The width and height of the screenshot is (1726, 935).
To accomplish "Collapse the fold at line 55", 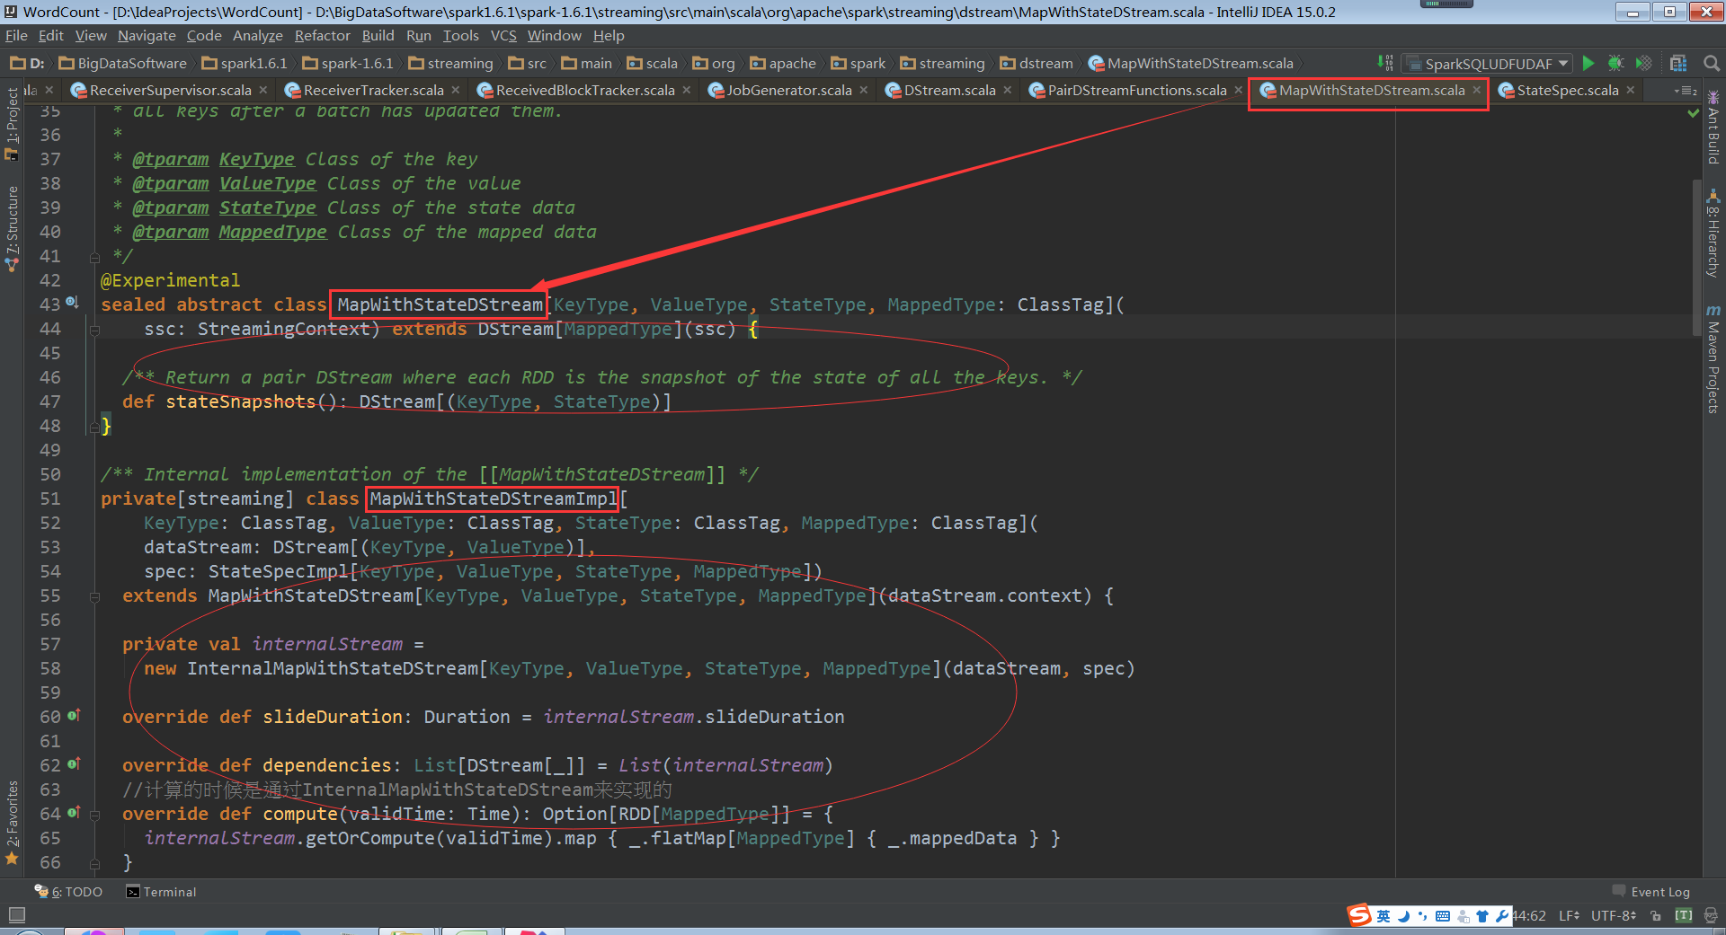I will (94, 596).
